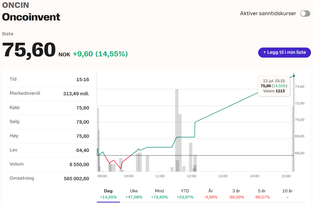The height and width of the screenshot is (204, 313).
Task: Click the ONCIN ticker label
Action: [x=15, y=5]
